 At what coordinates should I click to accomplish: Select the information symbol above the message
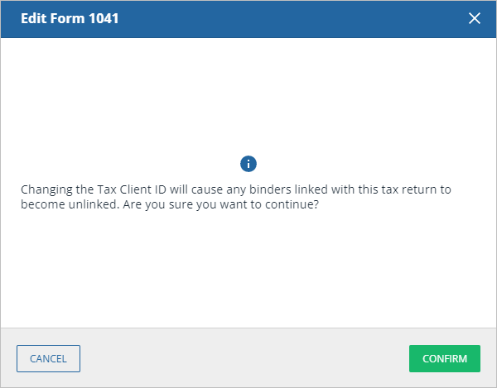(x=248, y=163)
